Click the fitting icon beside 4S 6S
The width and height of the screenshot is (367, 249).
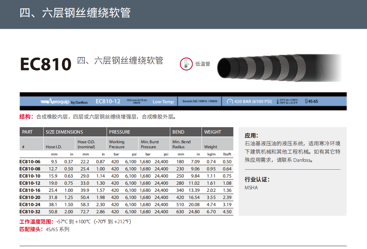(x=306, y=101)
